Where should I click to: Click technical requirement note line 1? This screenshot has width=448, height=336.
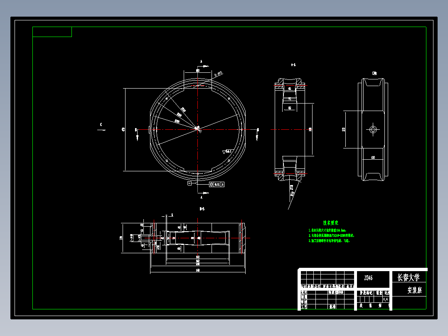327,230
